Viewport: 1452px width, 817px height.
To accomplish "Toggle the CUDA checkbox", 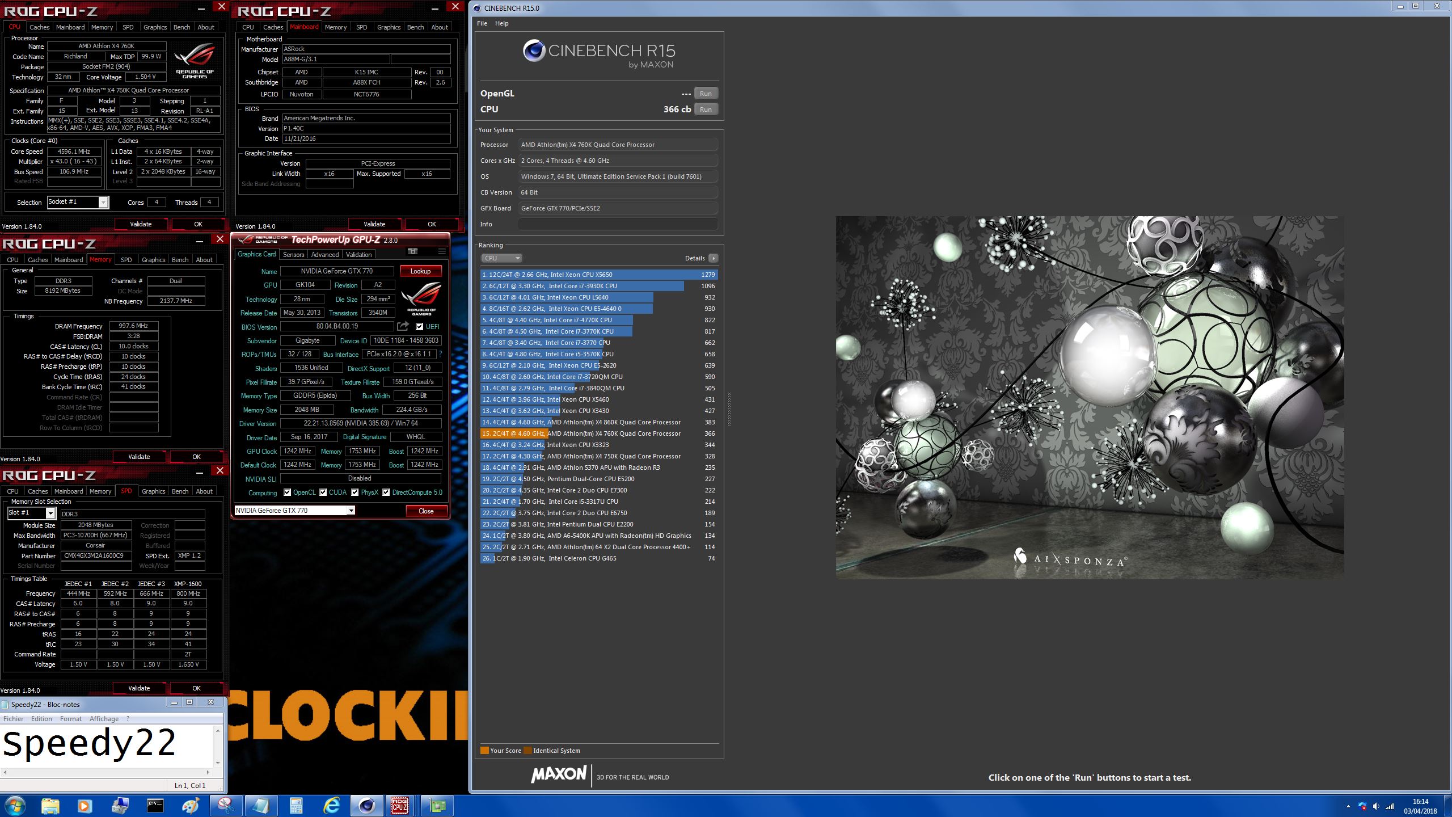I will 323,492.
